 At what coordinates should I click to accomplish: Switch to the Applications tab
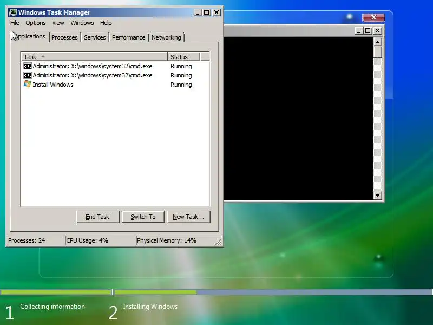[30, 36]
